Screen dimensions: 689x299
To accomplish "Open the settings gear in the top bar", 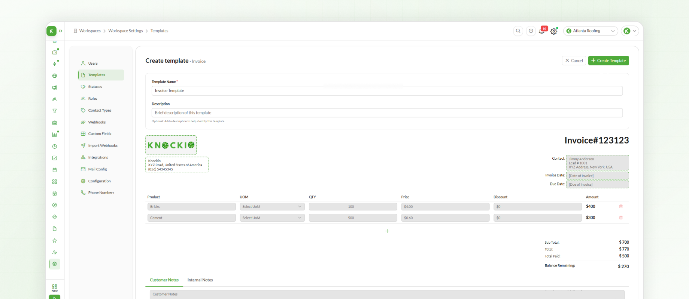I will (x=554, y=31).
